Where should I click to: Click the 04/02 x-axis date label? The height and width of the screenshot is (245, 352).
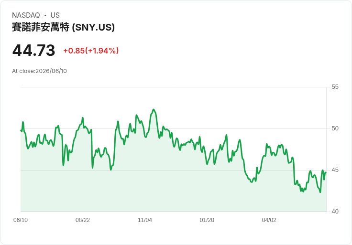269,220
